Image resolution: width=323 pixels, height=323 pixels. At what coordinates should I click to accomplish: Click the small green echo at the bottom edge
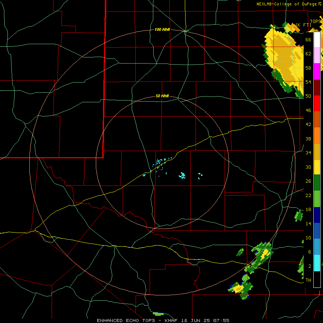pos(158,314)
